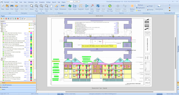Open the Annotations dropdown
This screenshot has height=95, width=179.
click(159, 11)
